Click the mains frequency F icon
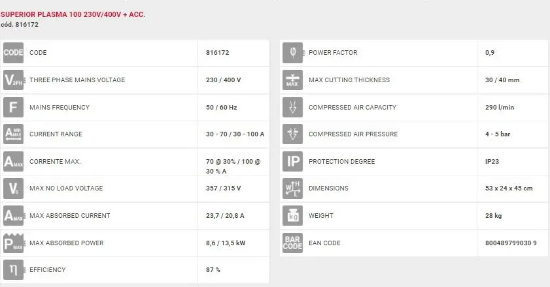The width and height of the screenshot is (550, 287). (14, 107)
